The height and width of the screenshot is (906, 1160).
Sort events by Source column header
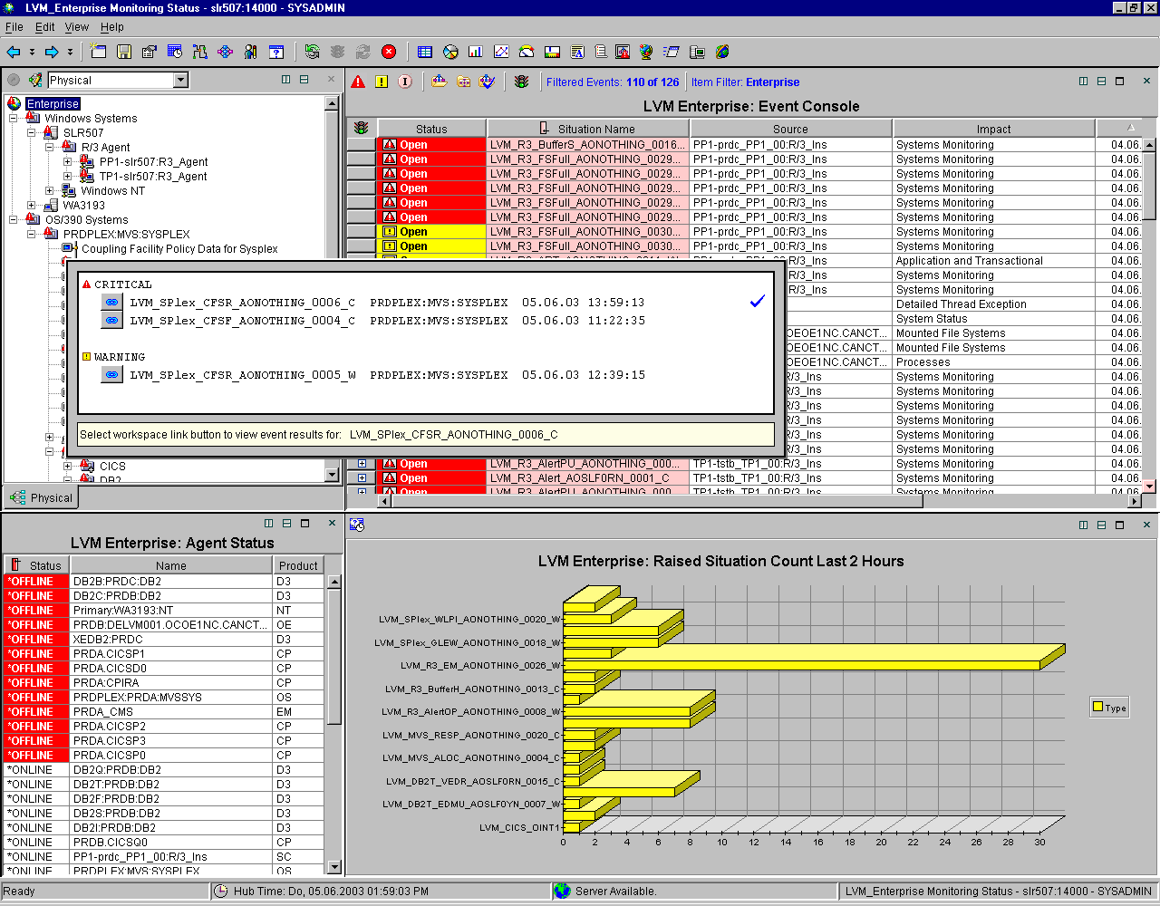pyautogui.click(x=790, y=129)
